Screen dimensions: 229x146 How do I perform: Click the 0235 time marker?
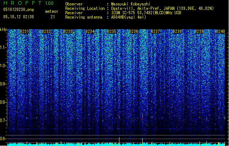(x=112, y=31)
